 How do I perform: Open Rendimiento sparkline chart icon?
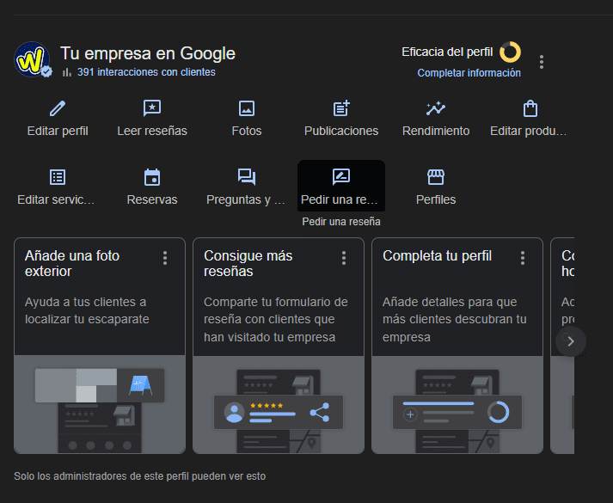pos(436,108)
